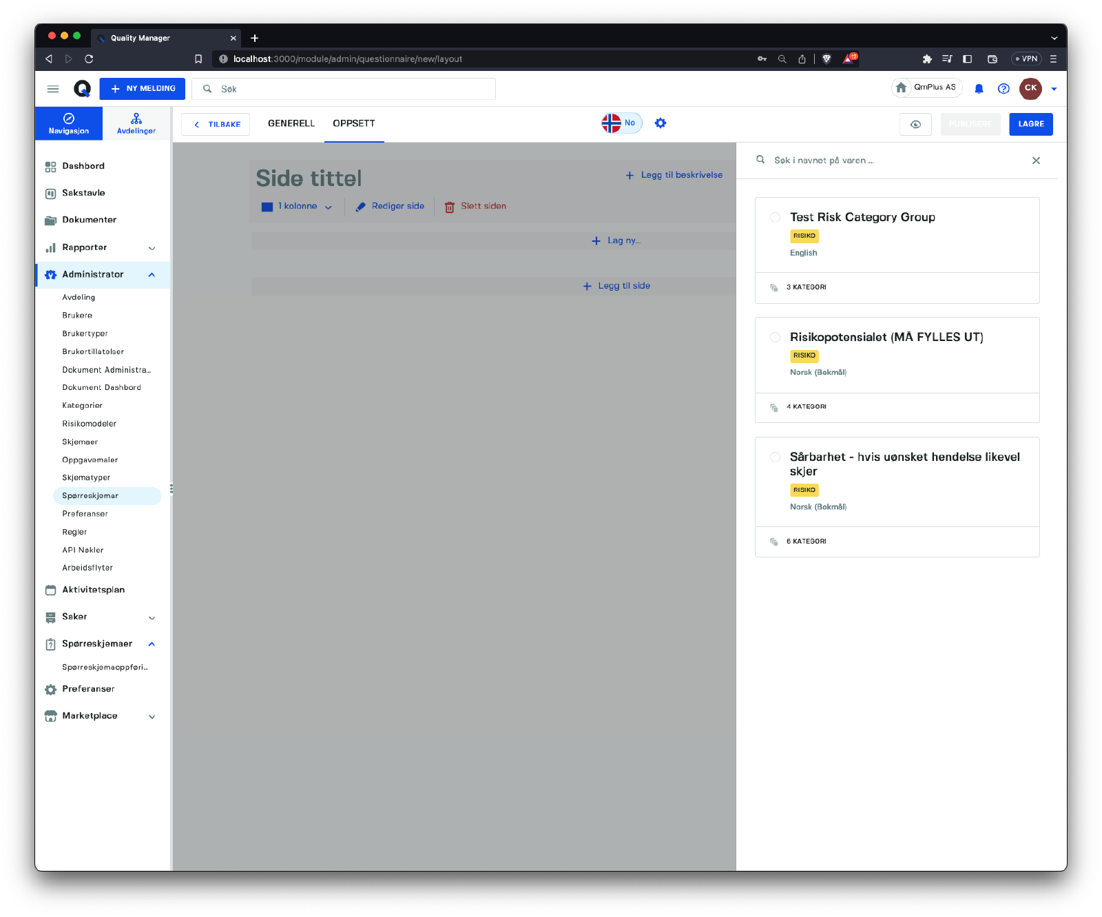This screenshot has height=917, width=1102.
Task: Click the blue settings gear icon
Action: (660, 123)
